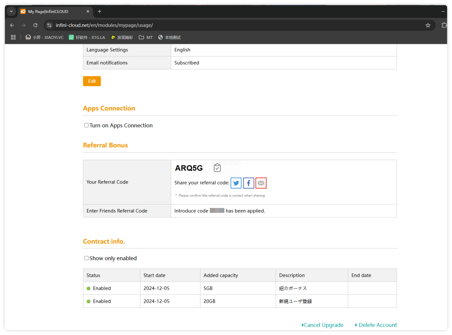Reload the page with the refresh icon

click(x=35, y=25)
